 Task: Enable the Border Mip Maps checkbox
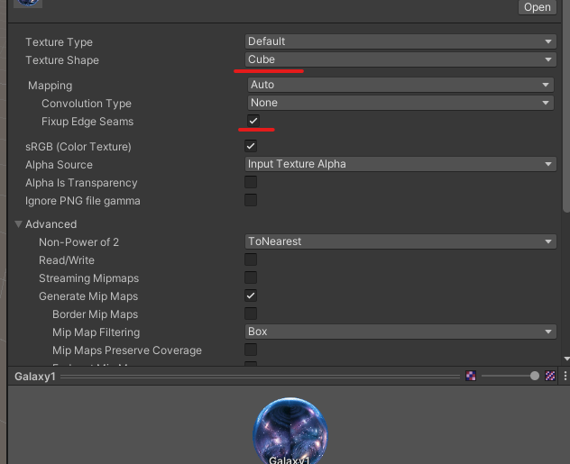(251, 314)
